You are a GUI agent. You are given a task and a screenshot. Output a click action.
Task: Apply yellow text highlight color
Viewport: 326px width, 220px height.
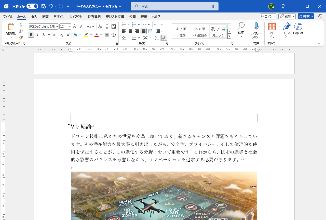click(86, 35)
